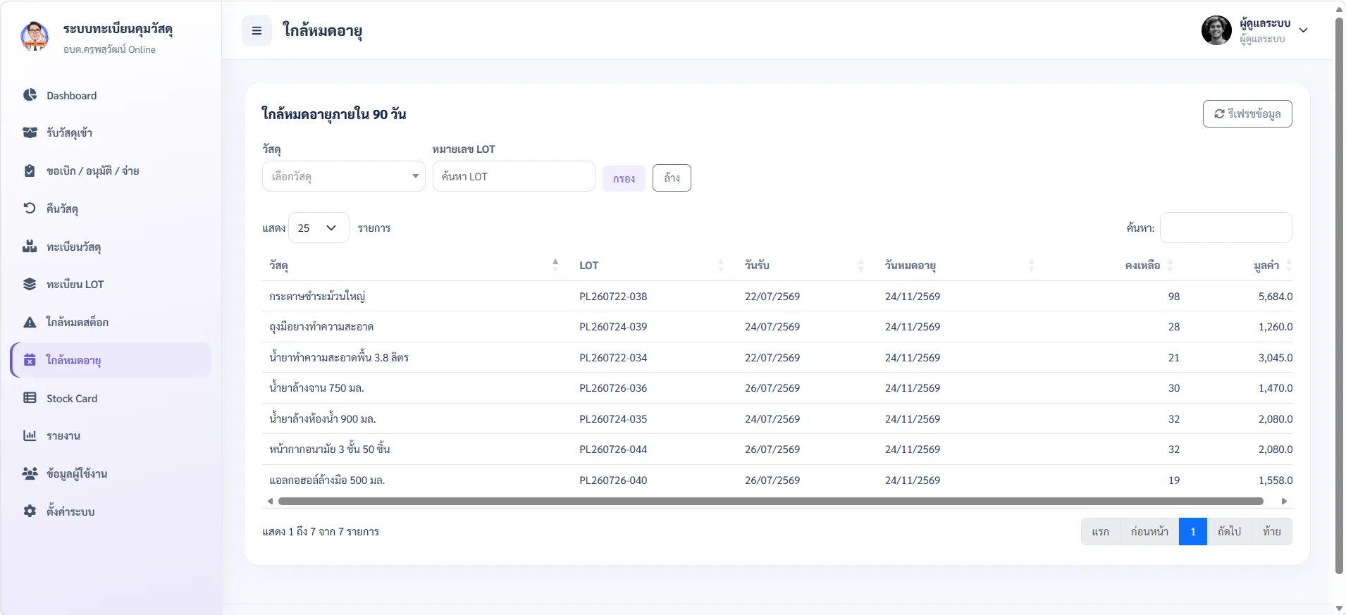
Task: Open the รายงาน menu item
Action: click(x=111, y=435)
